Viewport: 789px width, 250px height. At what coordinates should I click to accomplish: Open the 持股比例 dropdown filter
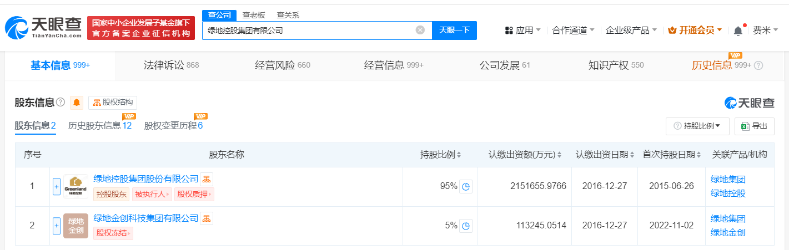point(697,126)
